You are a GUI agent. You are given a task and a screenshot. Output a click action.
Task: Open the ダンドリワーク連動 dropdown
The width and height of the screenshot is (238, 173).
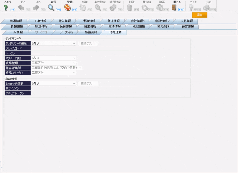(54, 43)
